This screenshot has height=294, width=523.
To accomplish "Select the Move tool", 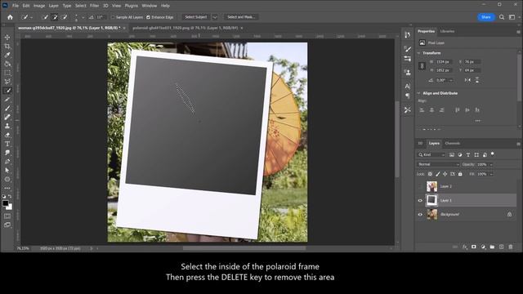I will (7, 38).
